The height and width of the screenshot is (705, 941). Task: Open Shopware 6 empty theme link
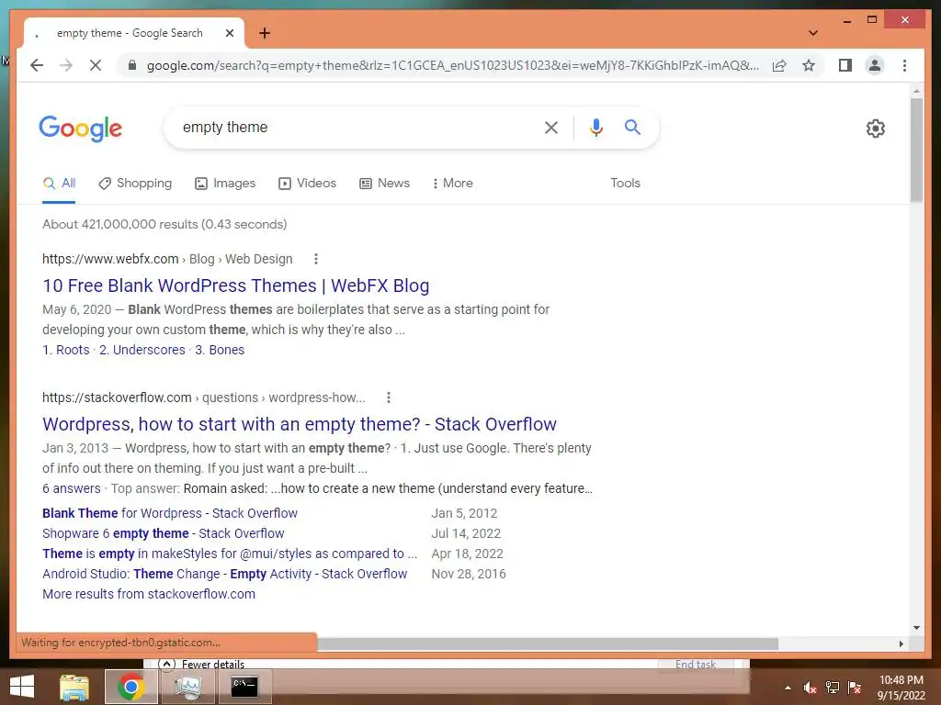pos(164,533)
